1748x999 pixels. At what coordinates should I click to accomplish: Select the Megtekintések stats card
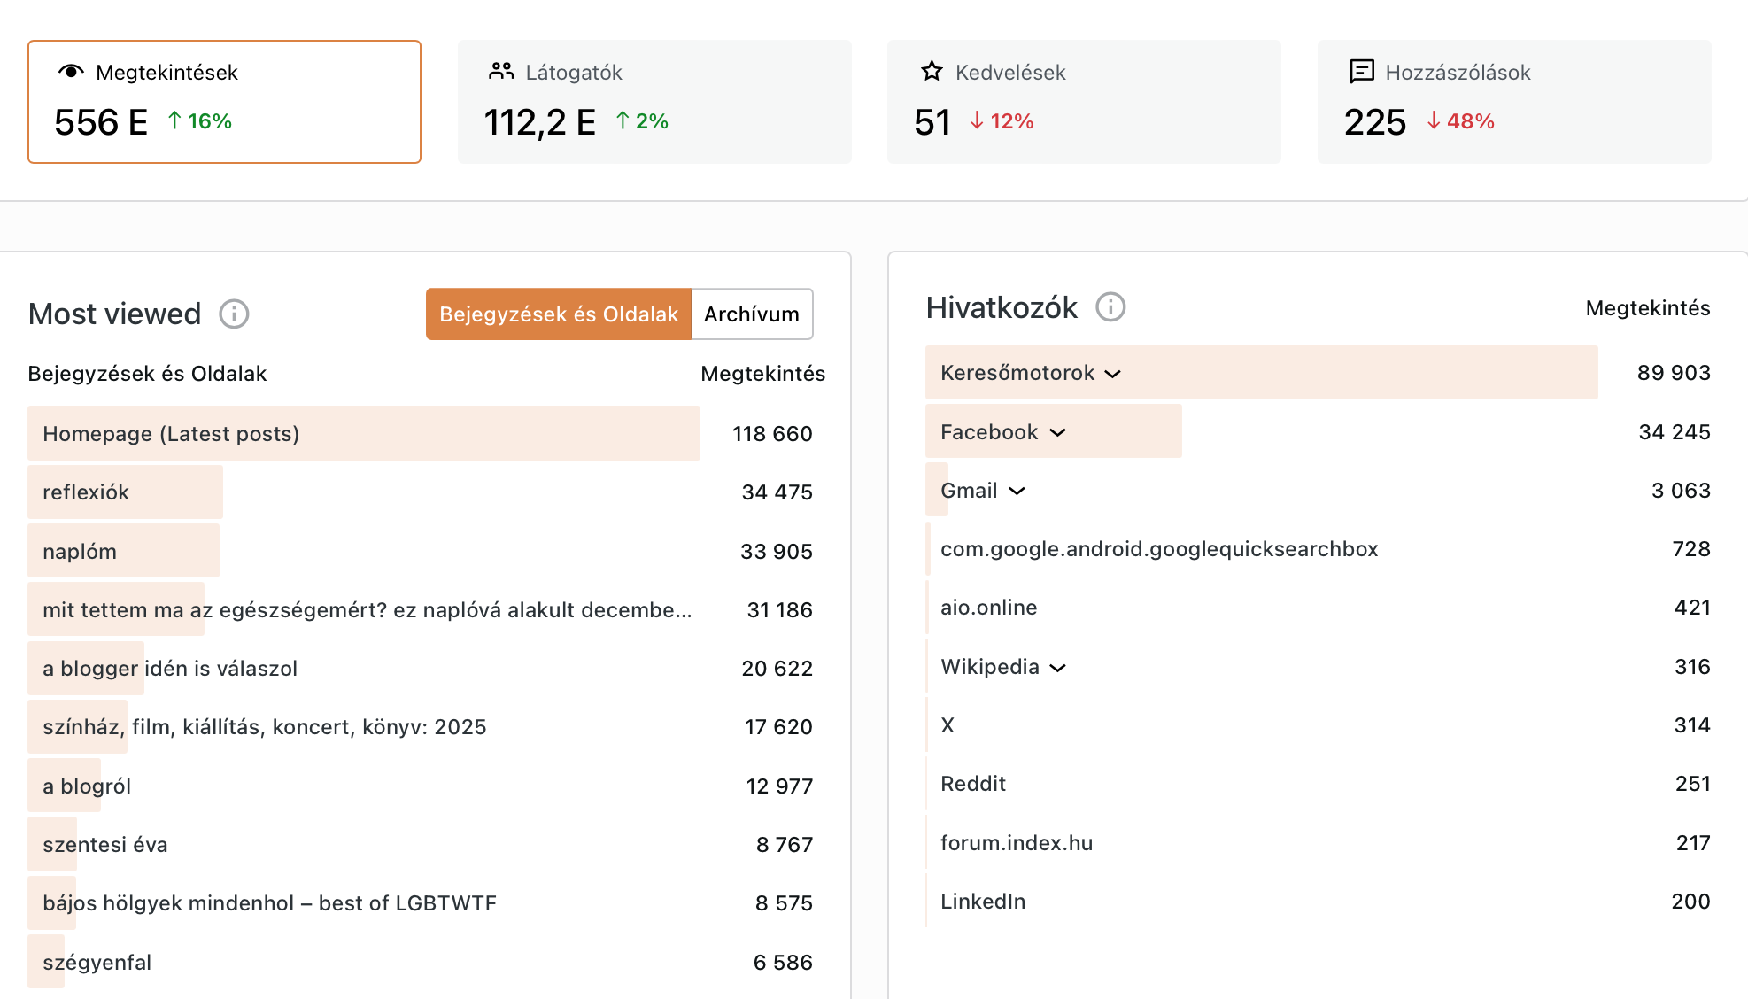(x=224, y=102)
